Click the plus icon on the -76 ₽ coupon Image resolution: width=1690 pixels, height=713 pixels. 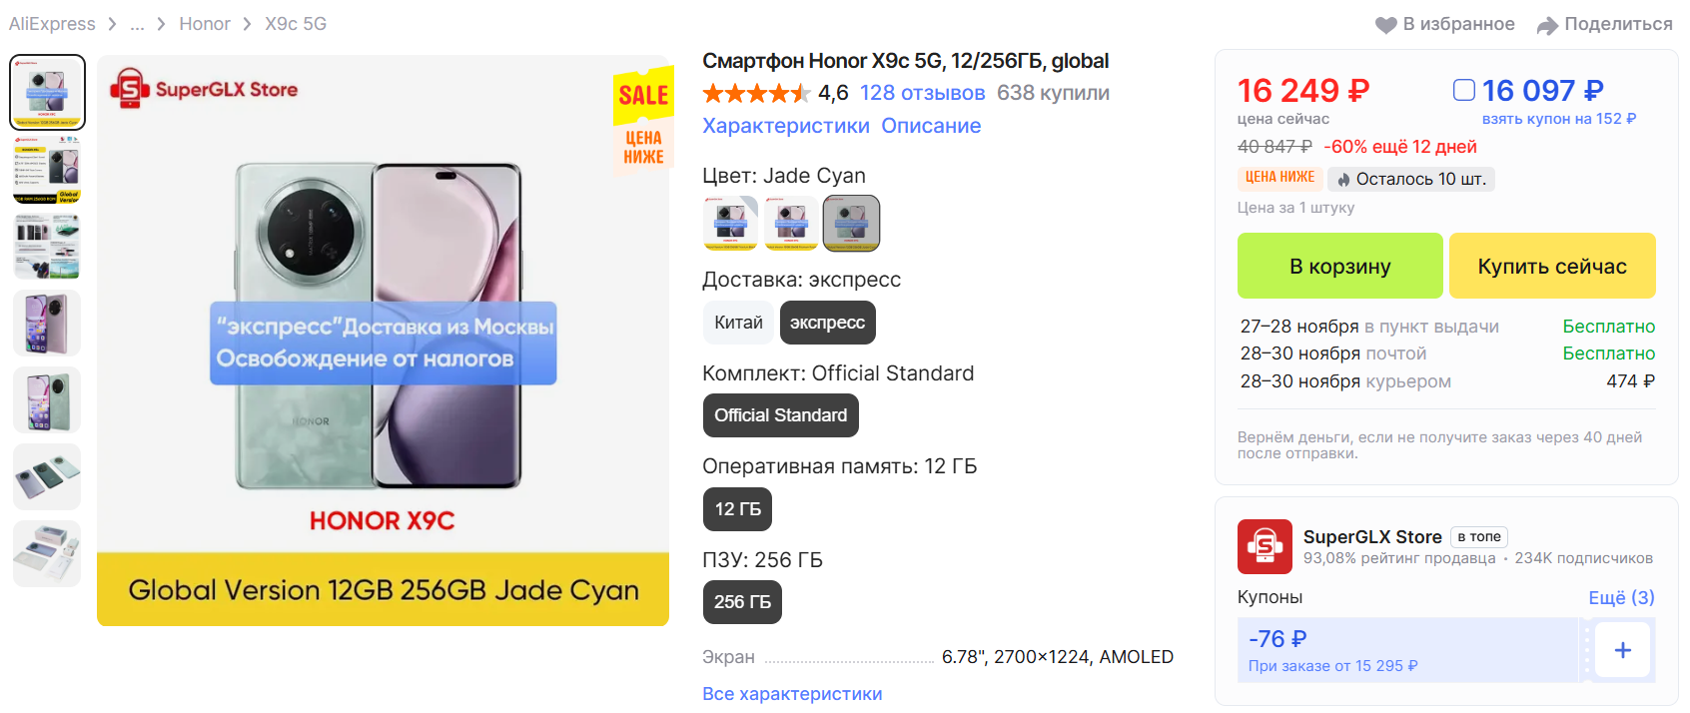coord(1623,650)
